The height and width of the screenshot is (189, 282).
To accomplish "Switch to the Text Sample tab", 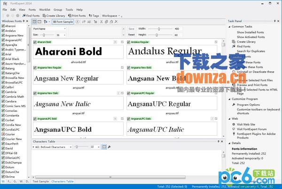I will click(x=40, y=182).
